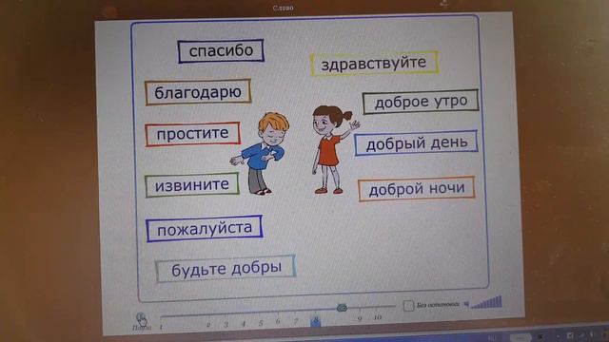Viewport: 609px width, 342px height.
Task: Jump to timeline marker 4
Action: (244, 324)
